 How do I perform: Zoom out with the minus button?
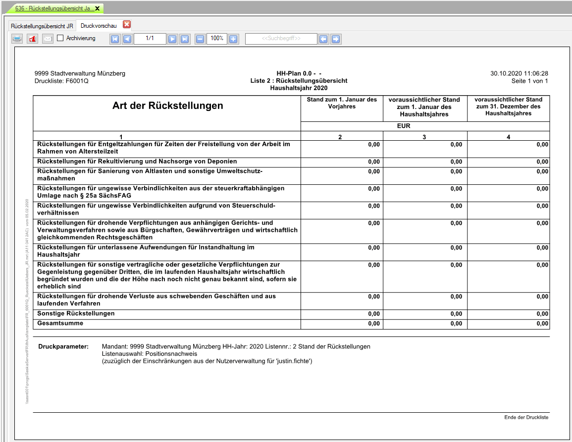click(200, 39)
